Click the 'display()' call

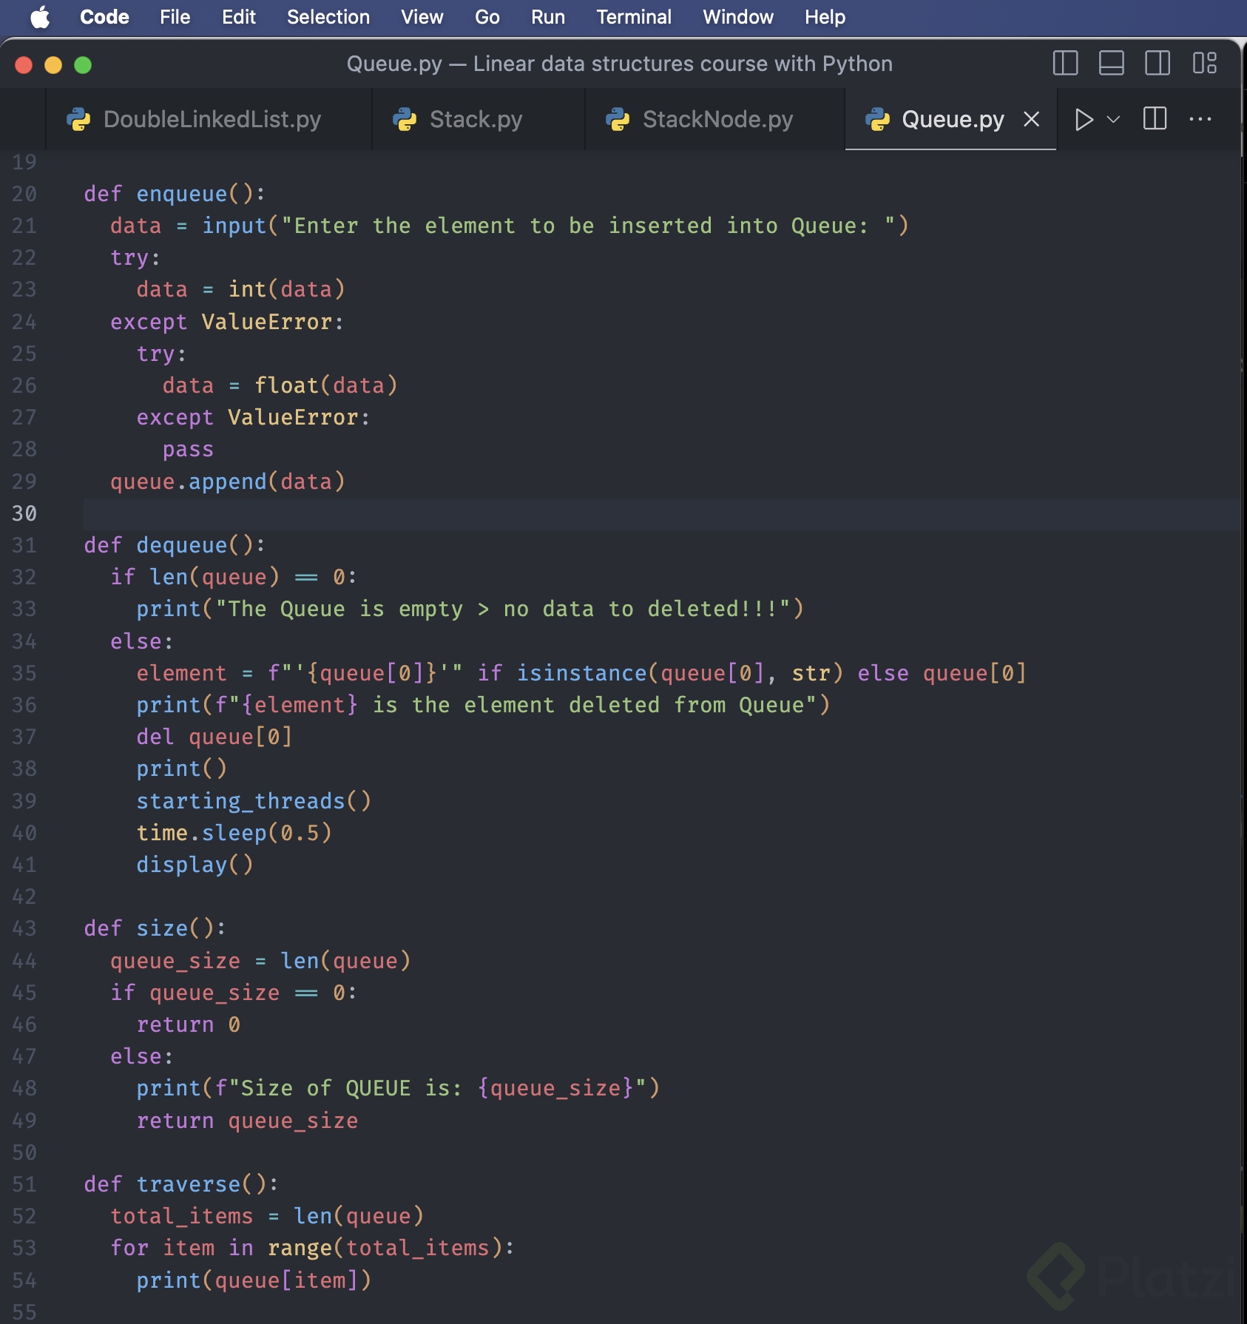[195, 865]
